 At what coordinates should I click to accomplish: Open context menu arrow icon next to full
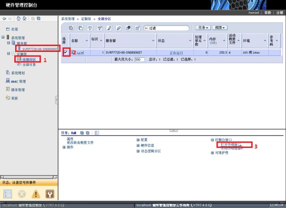click(x=82, y=53)
